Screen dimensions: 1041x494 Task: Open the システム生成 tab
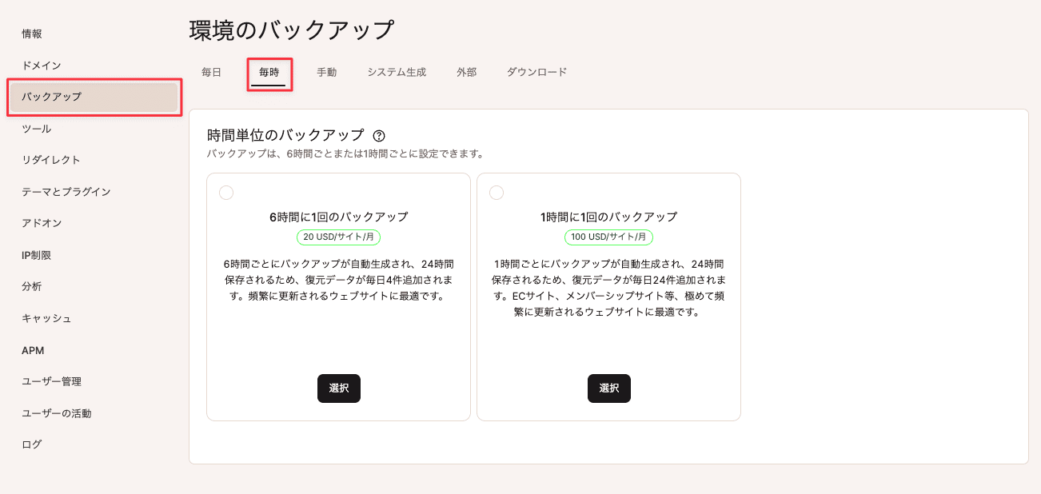click(x=395, y=71)
